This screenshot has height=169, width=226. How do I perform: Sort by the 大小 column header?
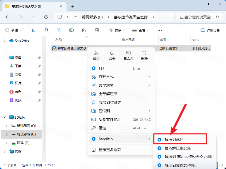tap(201, 40)
